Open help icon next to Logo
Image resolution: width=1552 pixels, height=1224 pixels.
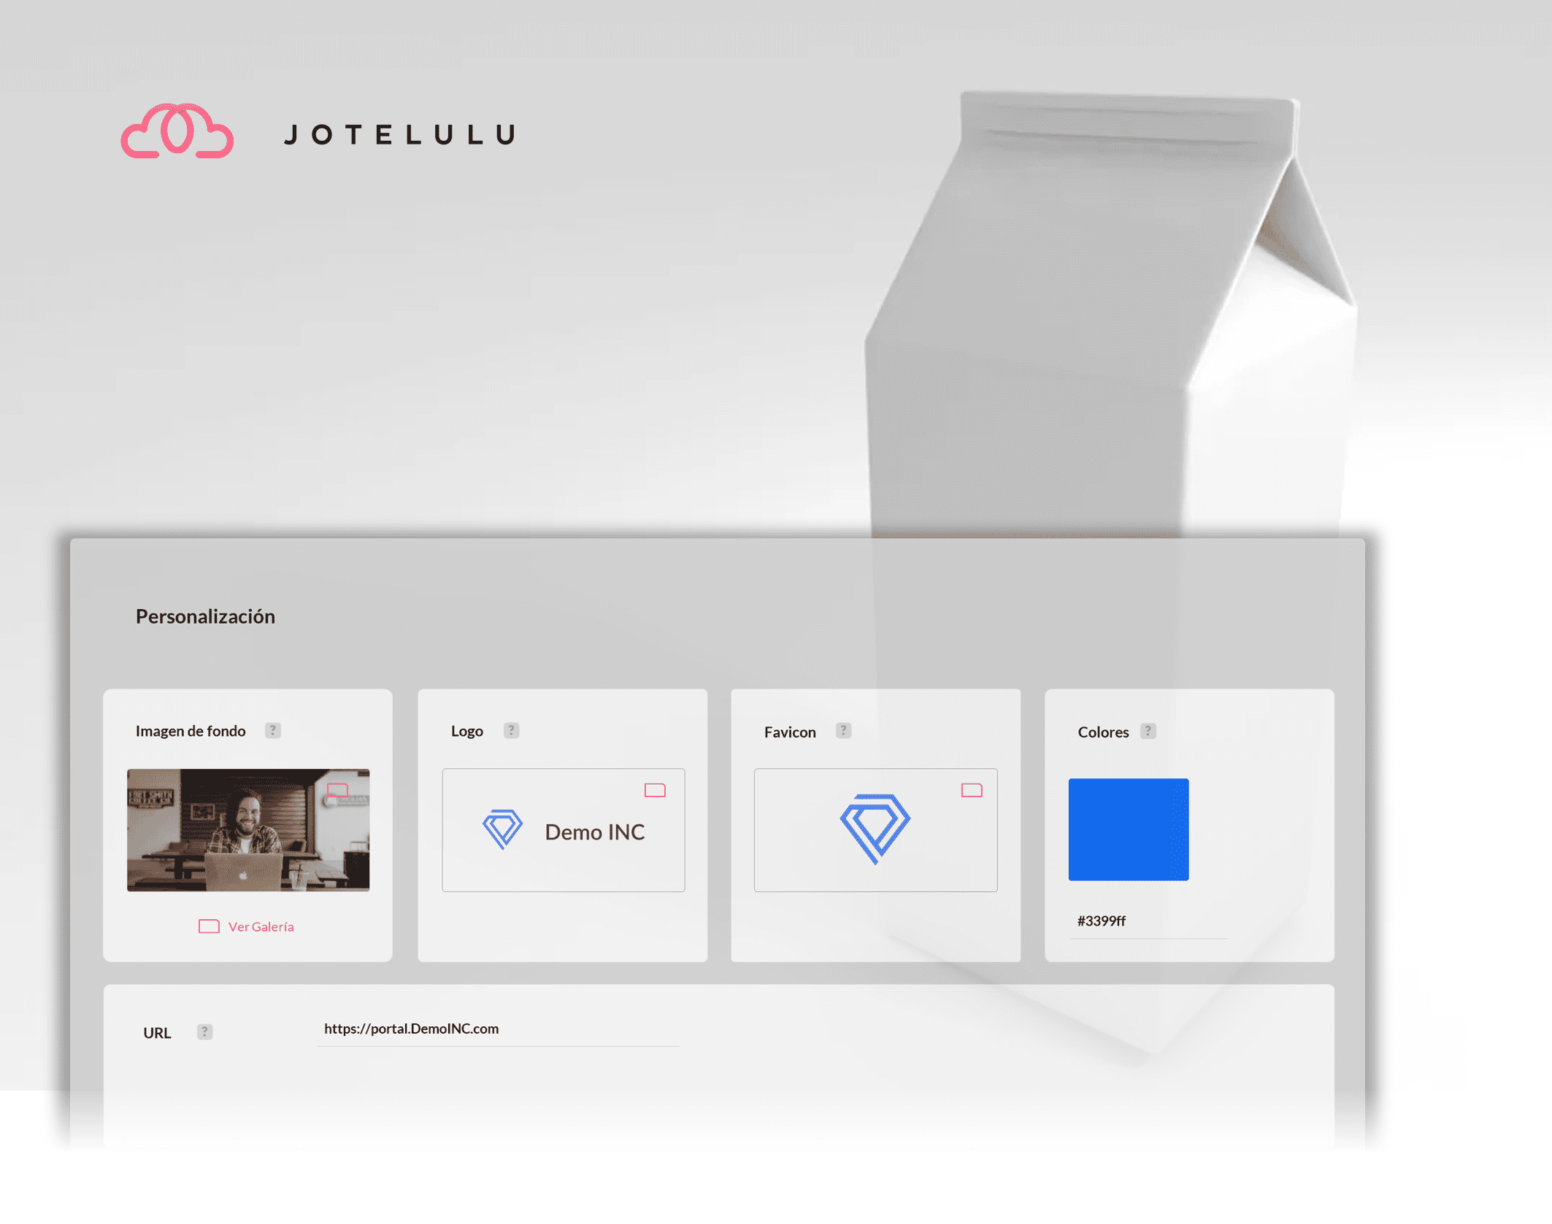tap(511, 730)
